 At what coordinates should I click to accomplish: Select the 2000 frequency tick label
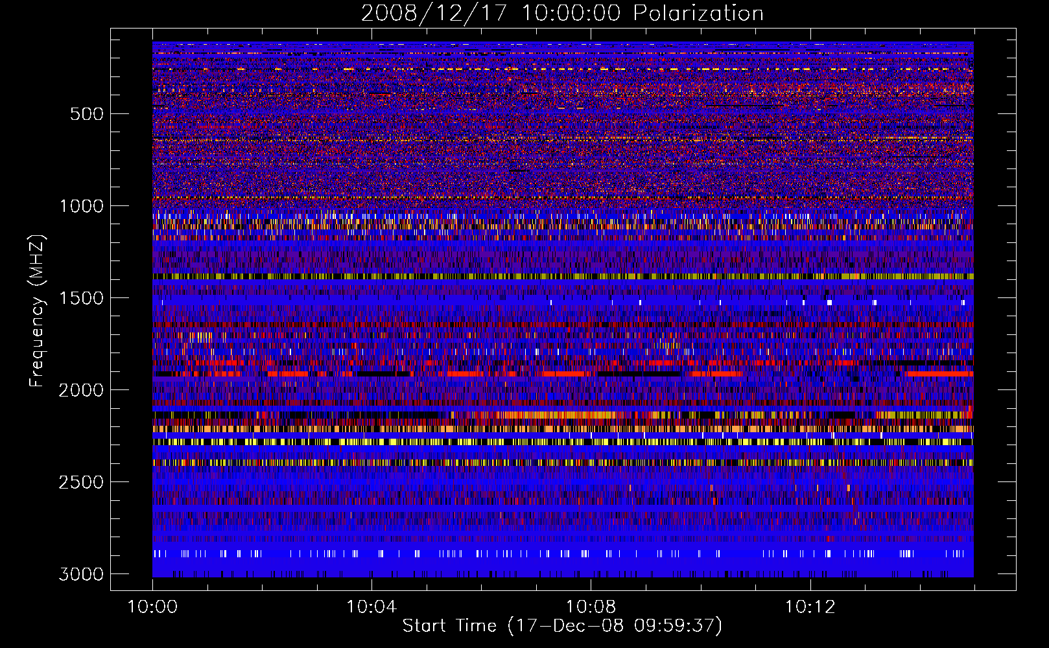point(82,390)
